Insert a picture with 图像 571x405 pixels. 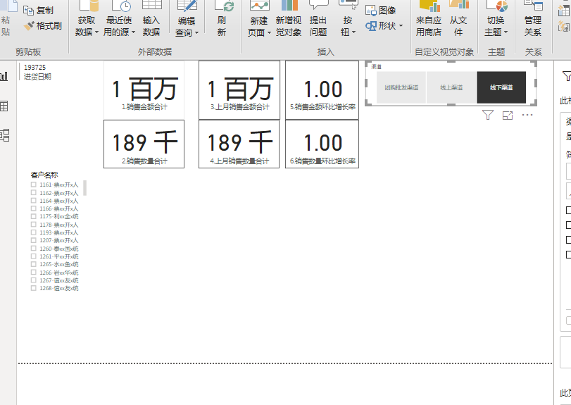point(380,10)
